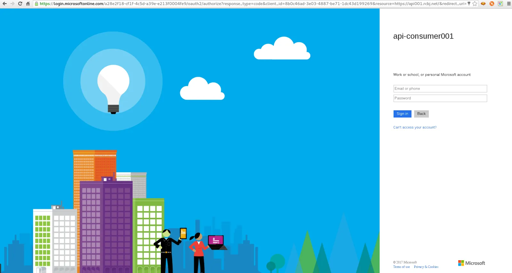Click the gray Back button

pyautogui.click(x=421, y=114)
